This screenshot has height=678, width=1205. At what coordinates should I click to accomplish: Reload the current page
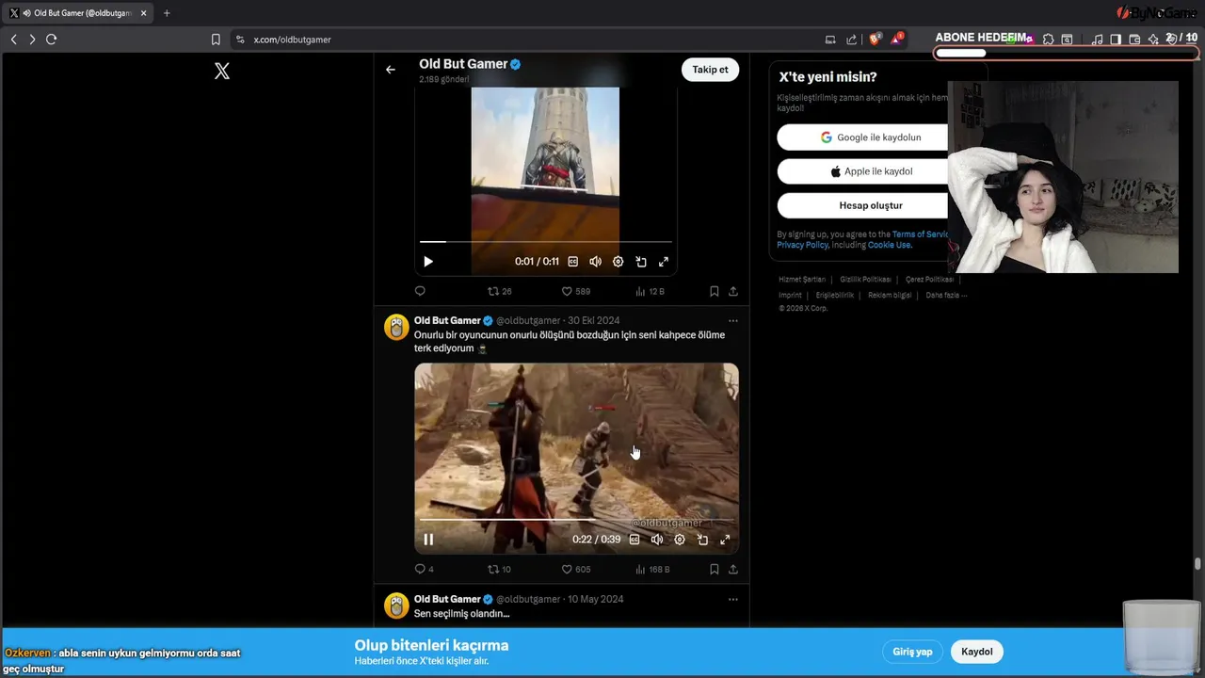point(52,40)
